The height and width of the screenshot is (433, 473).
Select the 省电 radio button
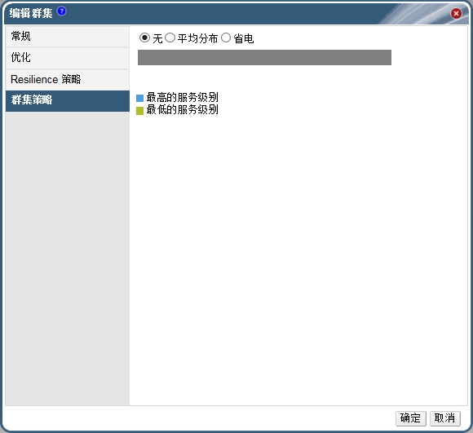pyautogui.click(x=226, y=38)
